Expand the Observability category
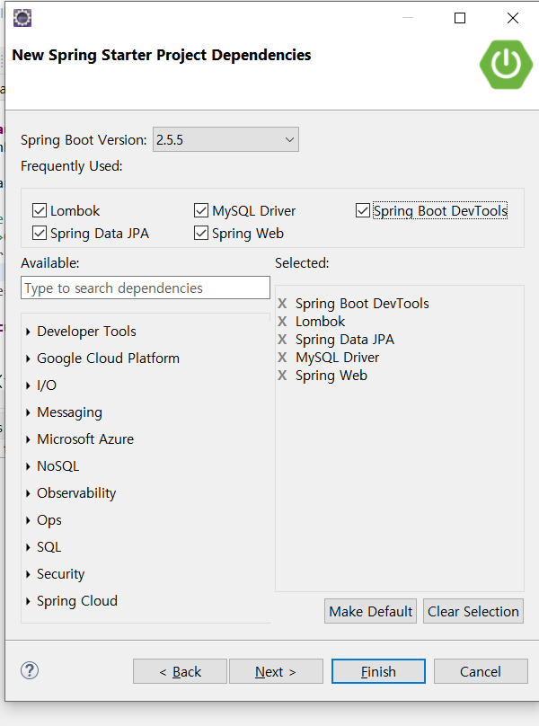Viewport: 539px width, 726px height. [28, 493]
